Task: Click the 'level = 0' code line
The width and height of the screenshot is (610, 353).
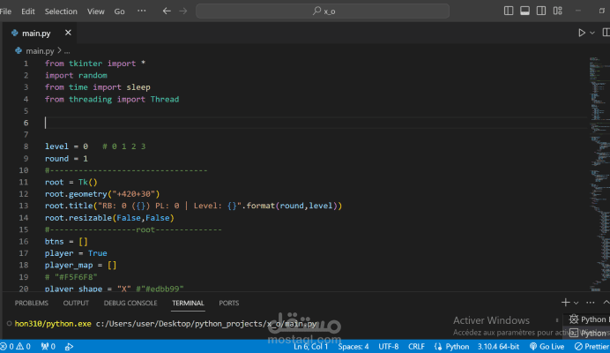Action: [66, 146]
